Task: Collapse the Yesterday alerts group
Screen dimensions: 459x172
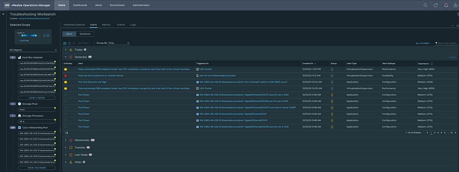Action: (x=66, y=57)
